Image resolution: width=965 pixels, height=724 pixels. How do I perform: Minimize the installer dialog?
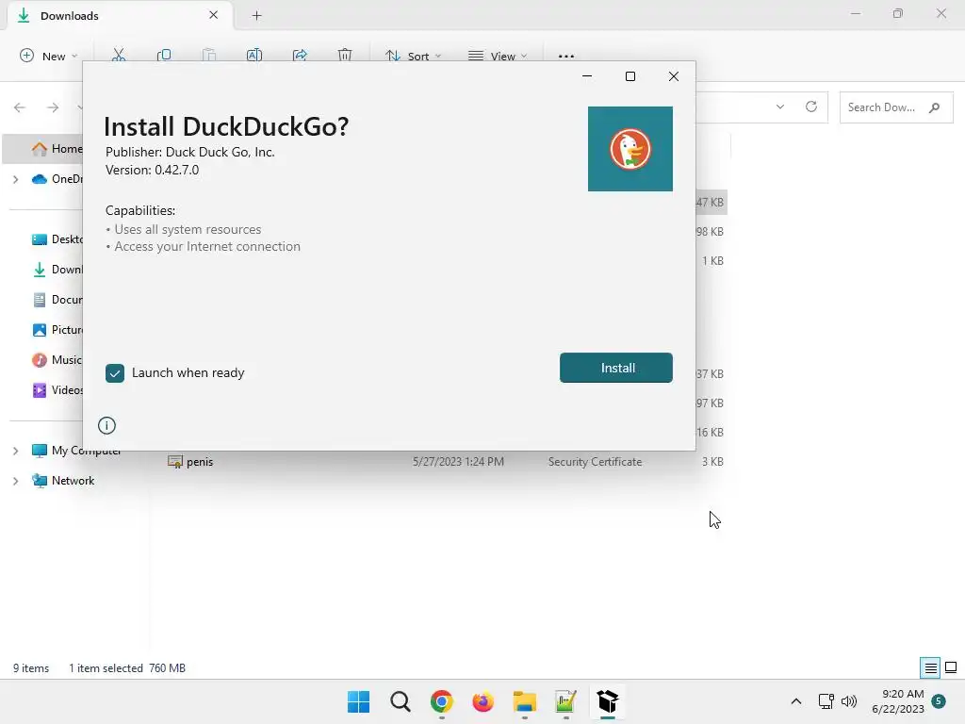pyautogui.click(x=587, y=76)
